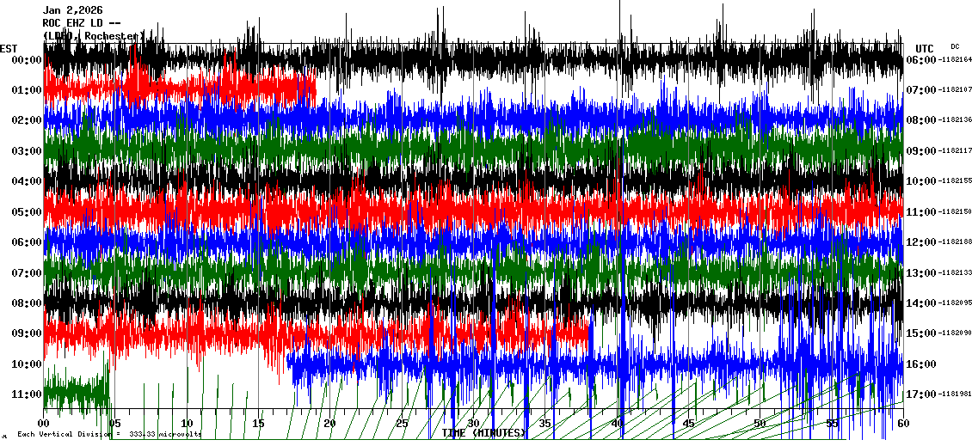Click the 60 minute axis tick label
Viewport: 972px width, 446px height.
pyautogui.click(x=902, y=424)
